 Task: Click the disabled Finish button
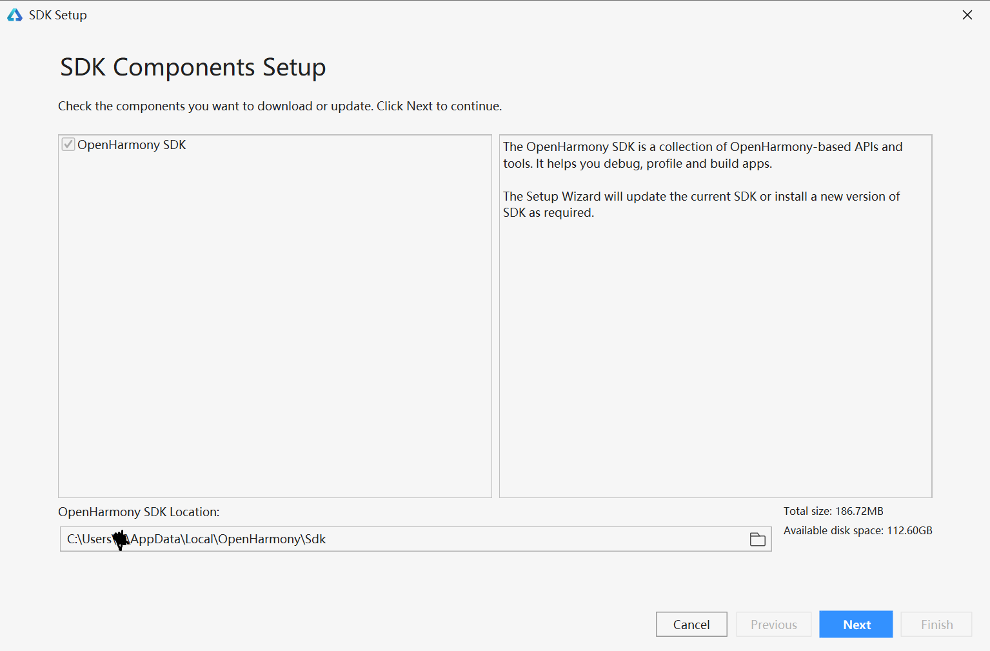click(x=936, y=625)
